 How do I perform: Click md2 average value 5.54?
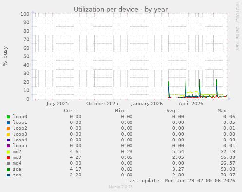click(178, 152)
